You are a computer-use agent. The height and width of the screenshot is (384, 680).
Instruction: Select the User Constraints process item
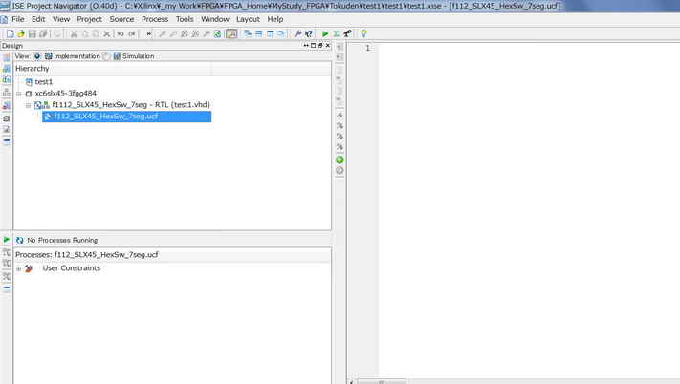(x=72, y=268)
